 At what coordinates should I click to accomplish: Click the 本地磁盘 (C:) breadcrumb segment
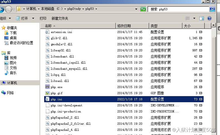pos(52,9)
